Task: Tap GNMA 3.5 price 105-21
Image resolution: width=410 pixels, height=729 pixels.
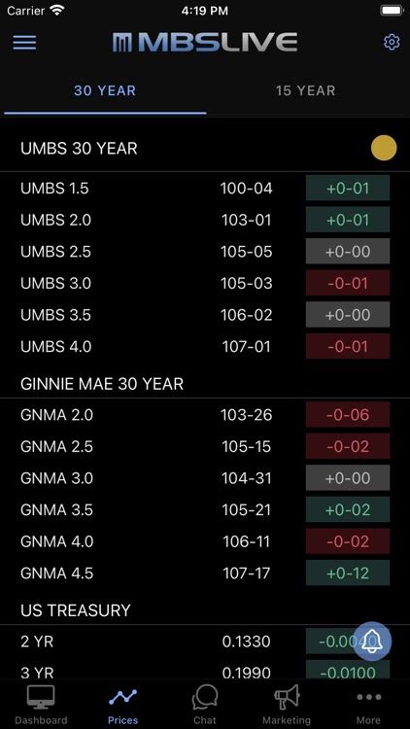Action: point(247,509)
